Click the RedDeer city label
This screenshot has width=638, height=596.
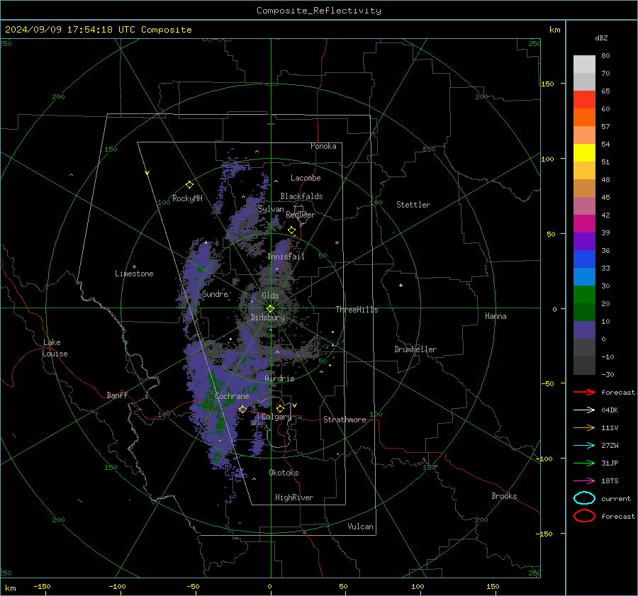point(301,215)
